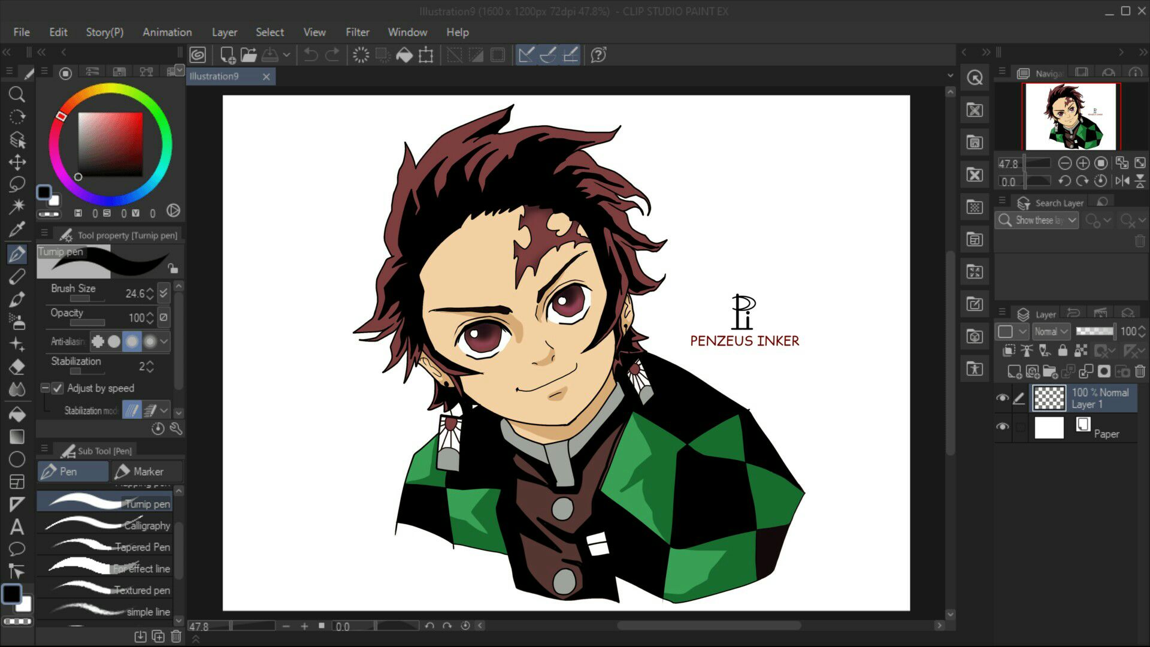Viewport: 1150px width, 647px height.
Task: Click the Clip Studio launcher icon
Action: [x=198, y=55]
